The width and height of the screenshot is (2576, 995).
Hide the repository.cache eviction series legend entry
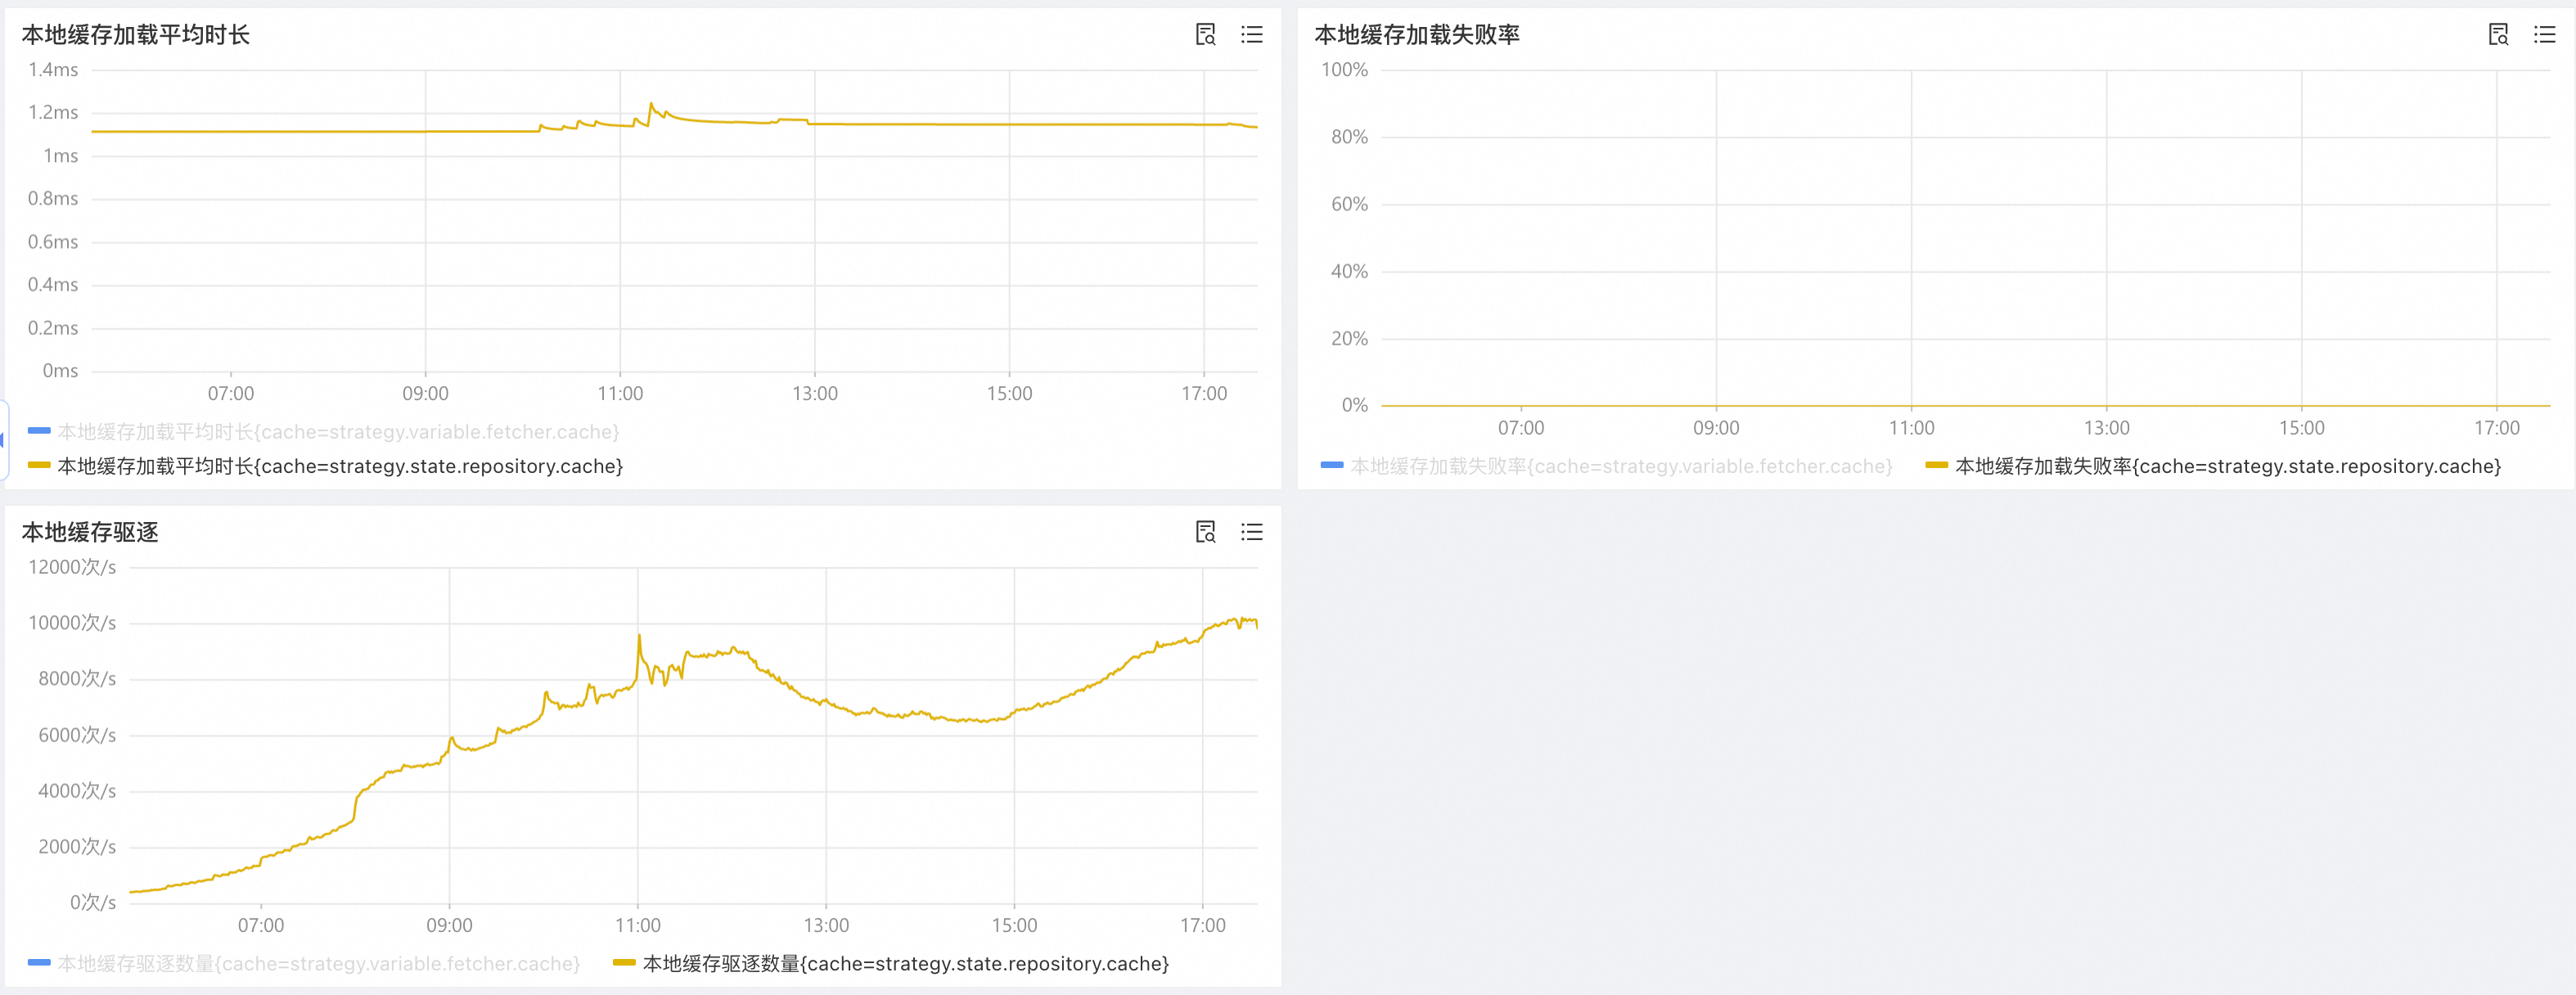point(906,964)
